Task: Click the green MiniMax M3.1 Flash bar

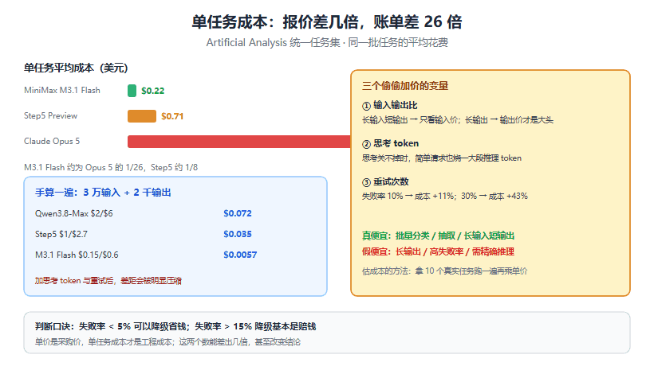Action: pos(132,91)
